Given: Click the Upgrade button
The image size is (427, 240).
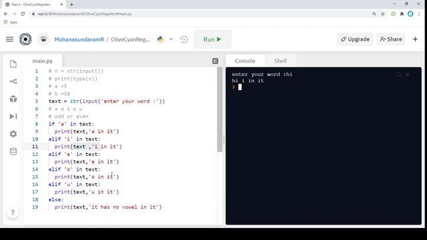Looking at the screenshot, I should tap(356, 39).
